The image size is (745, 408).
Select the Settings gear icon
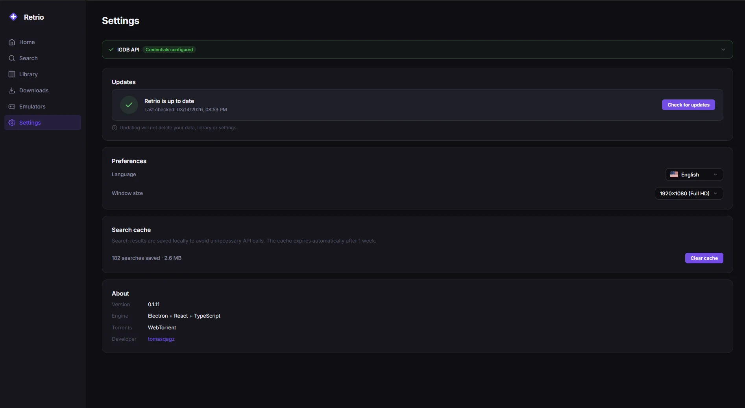click(11, 123)
